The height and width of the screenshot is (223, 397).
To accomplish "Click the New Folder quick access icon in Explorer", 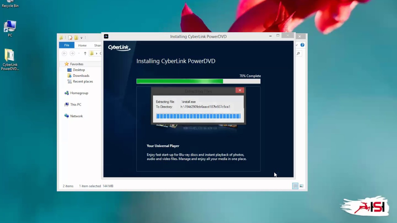I will [76, 38].
